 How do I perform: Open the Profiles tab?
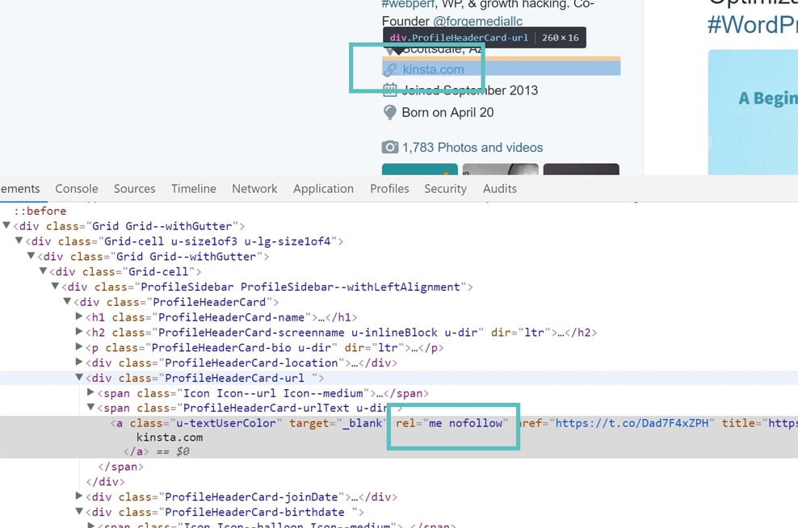coord(389,189)
